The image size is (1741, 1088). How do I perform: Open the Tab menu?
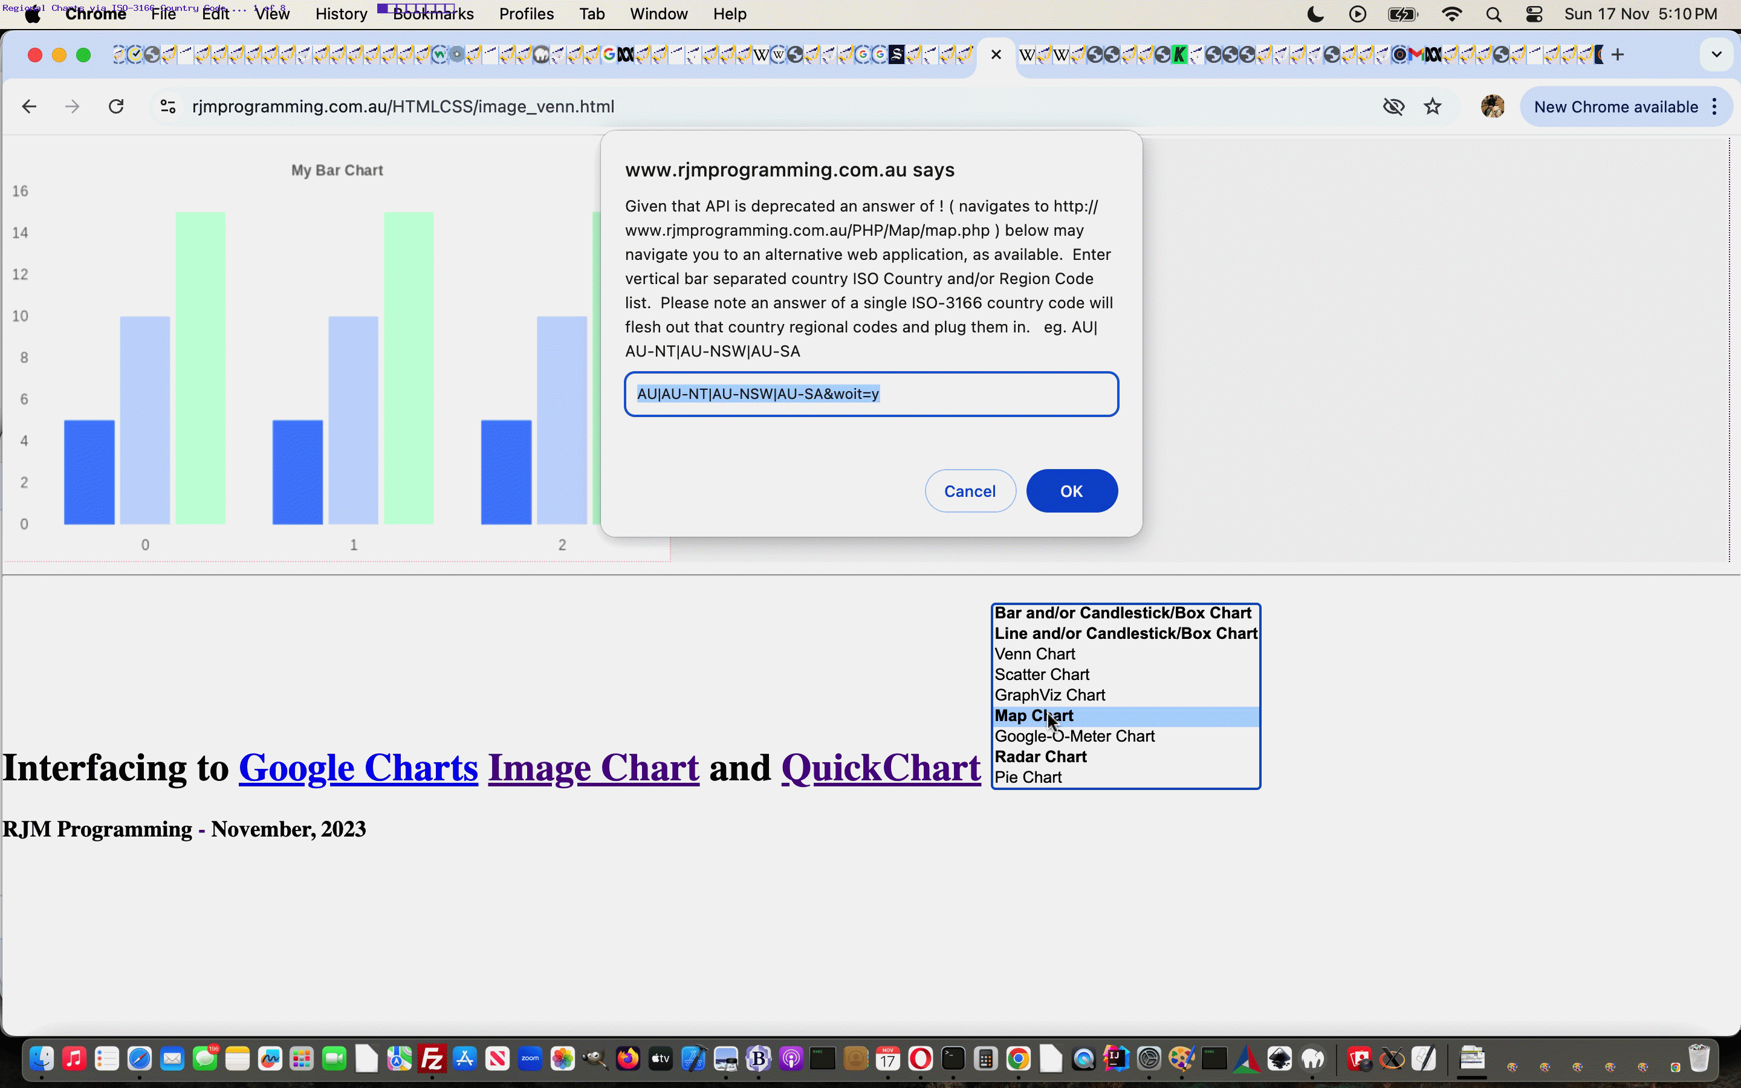591,14
